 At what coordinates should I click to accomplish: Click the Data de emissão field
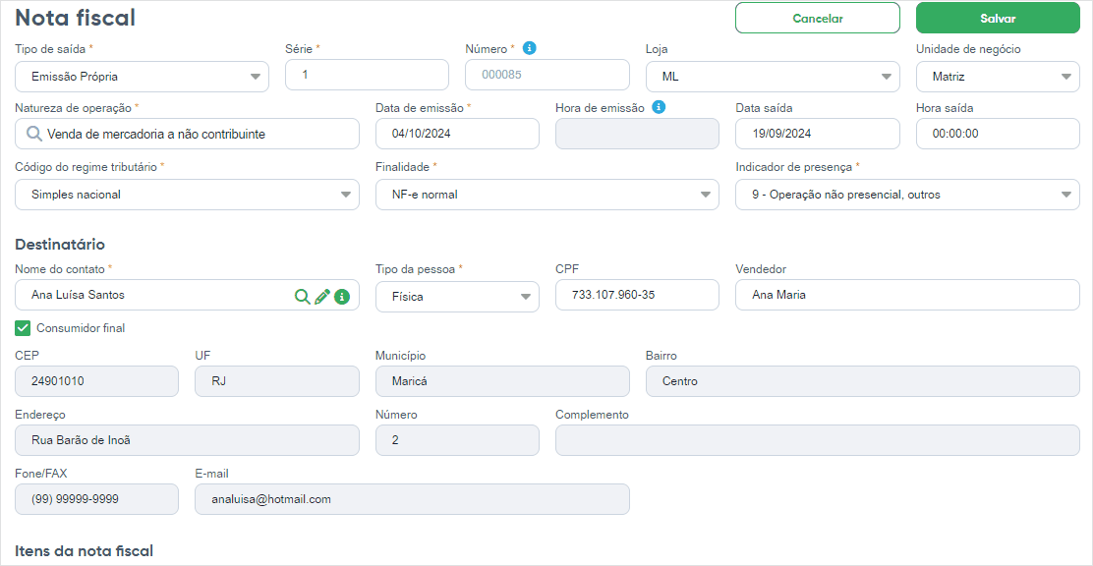[x=457, y=134]
